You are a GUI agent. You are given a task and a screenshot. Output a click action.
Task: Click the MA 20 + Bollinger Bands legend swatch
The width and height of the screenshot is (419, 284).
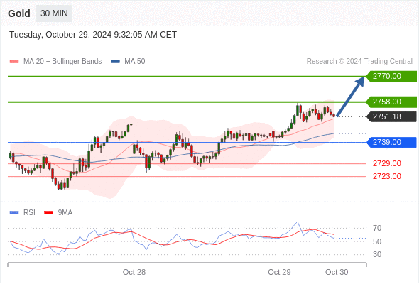coord(14,62)
